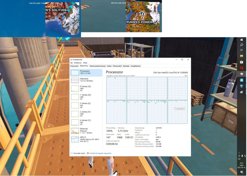Open Task View on the taskbar
The width and height of the screenshot is (247, 176).
tap(241, 50)
